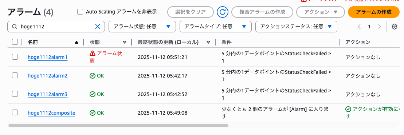The image size is (404, 135).
Task: Click OK status icon for hoge1112composite
Action: click(92, 113)
